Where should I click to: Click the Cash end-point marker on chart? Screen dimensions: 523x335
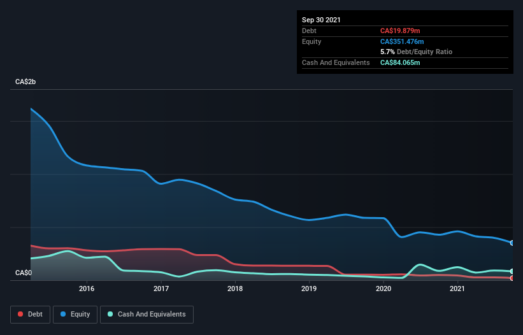(x=512, y=271)
